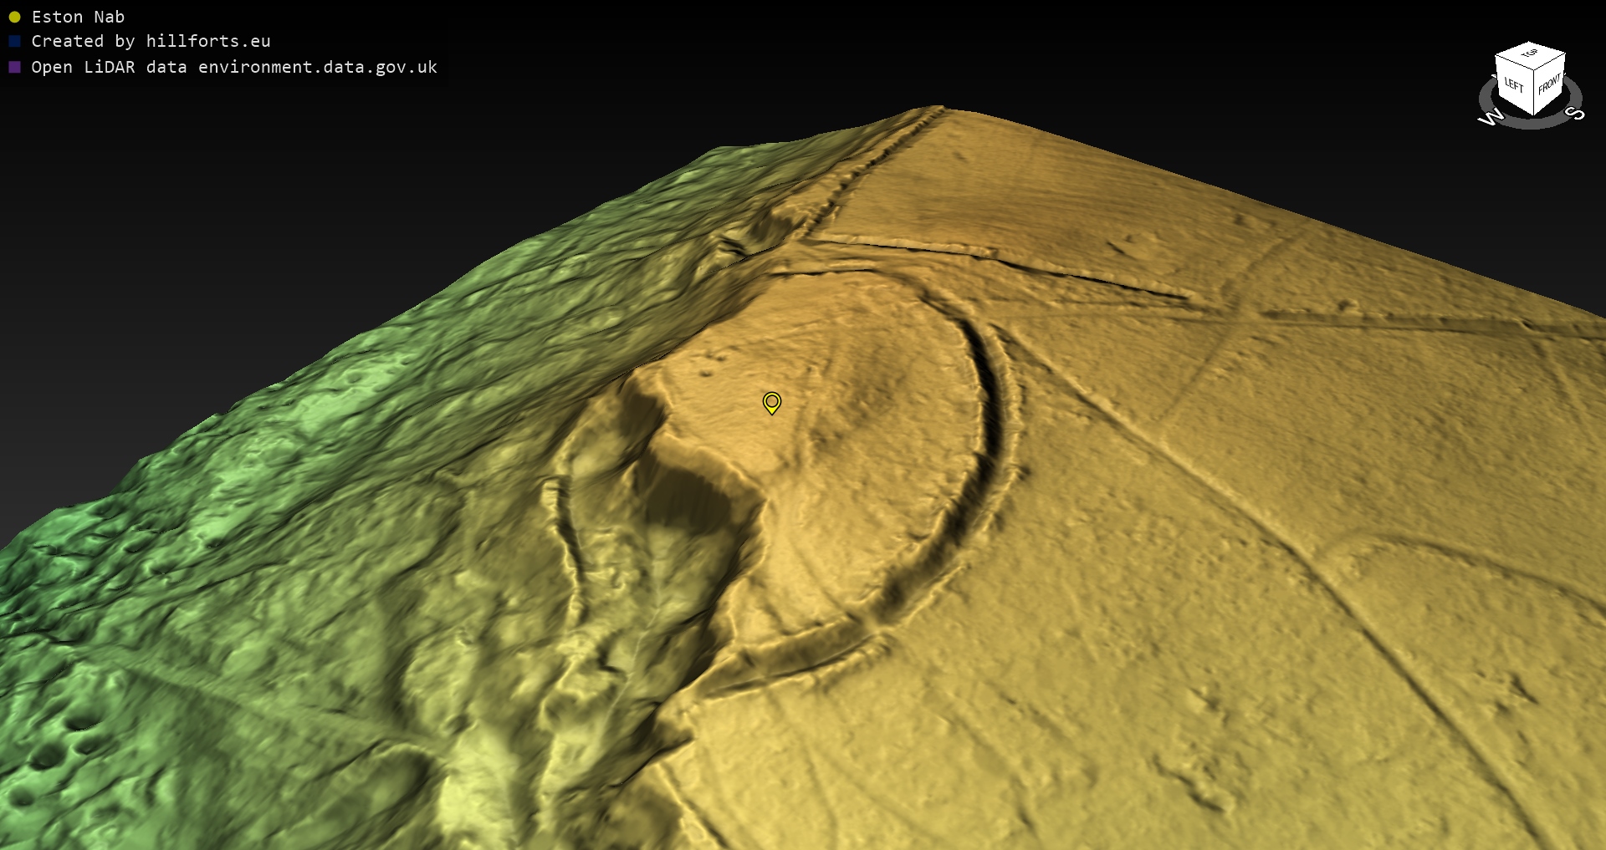Click the edge between LEFT and FRONT faces
Screen dimensions: 1606x850
click(1533, 94)
